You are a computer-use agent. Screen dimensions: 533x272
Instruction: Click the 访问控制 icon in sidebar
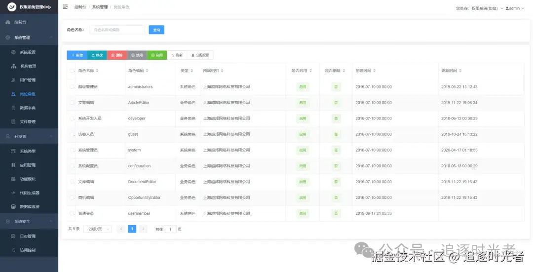(13, 250)
